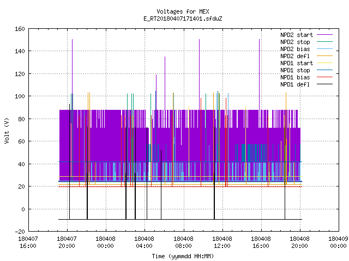This screenshot has height=261, width=349.
Task: Click the 180409 00:00 x-axis tick label
Action: click(x=338, y=243)
